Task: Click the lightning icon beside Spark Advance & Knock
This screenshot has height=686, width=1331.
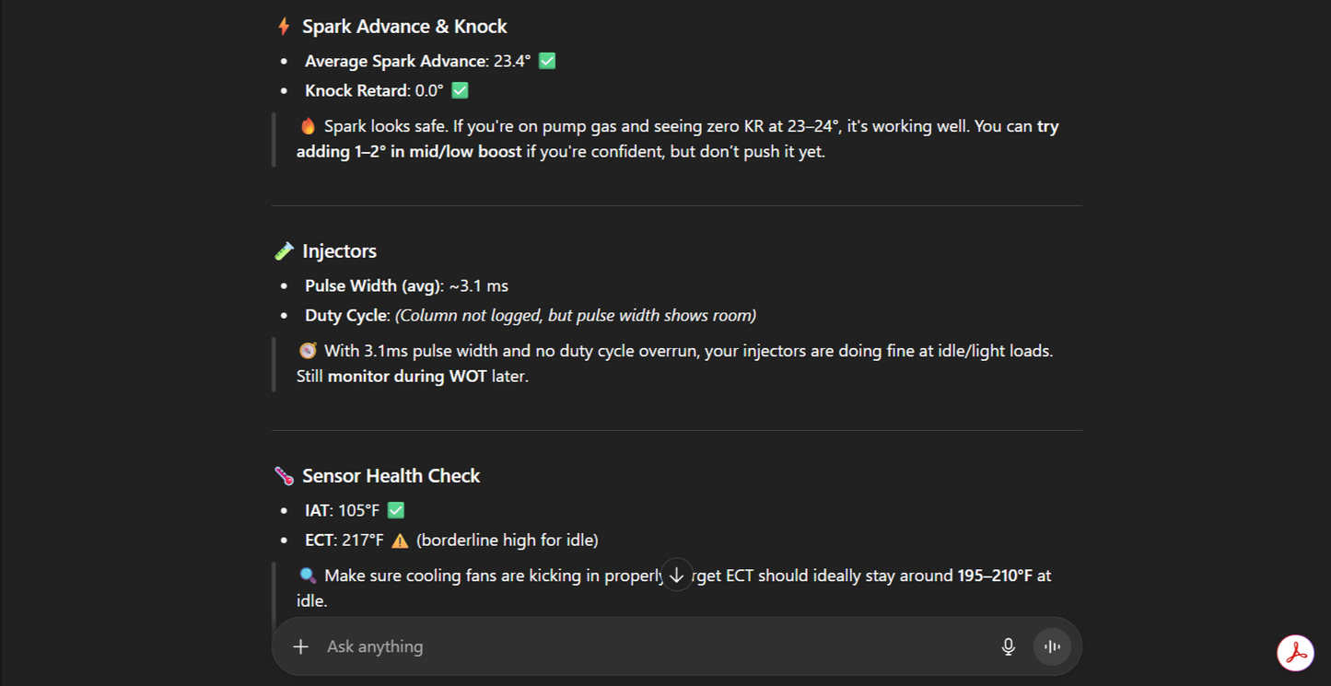Action: coord(283,26)
